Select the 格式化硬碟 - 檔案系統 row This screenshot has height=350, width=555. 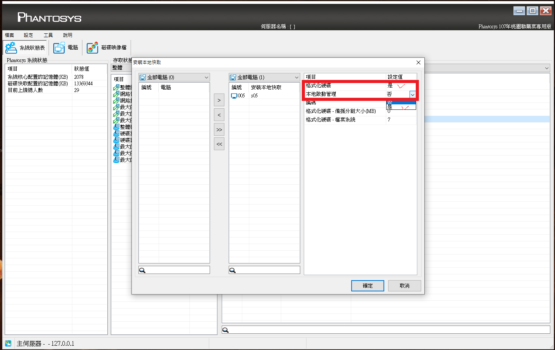[x=360, y=120]
